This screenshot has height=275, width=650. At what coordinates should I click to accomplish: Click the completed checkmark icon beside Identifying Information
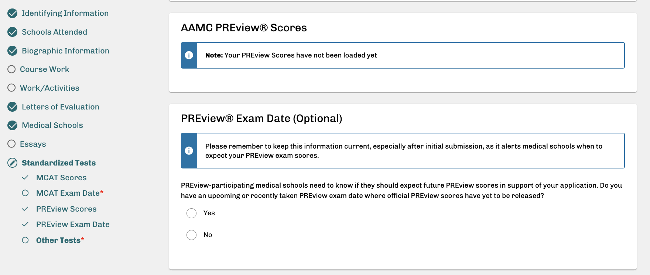click(11, 13)
